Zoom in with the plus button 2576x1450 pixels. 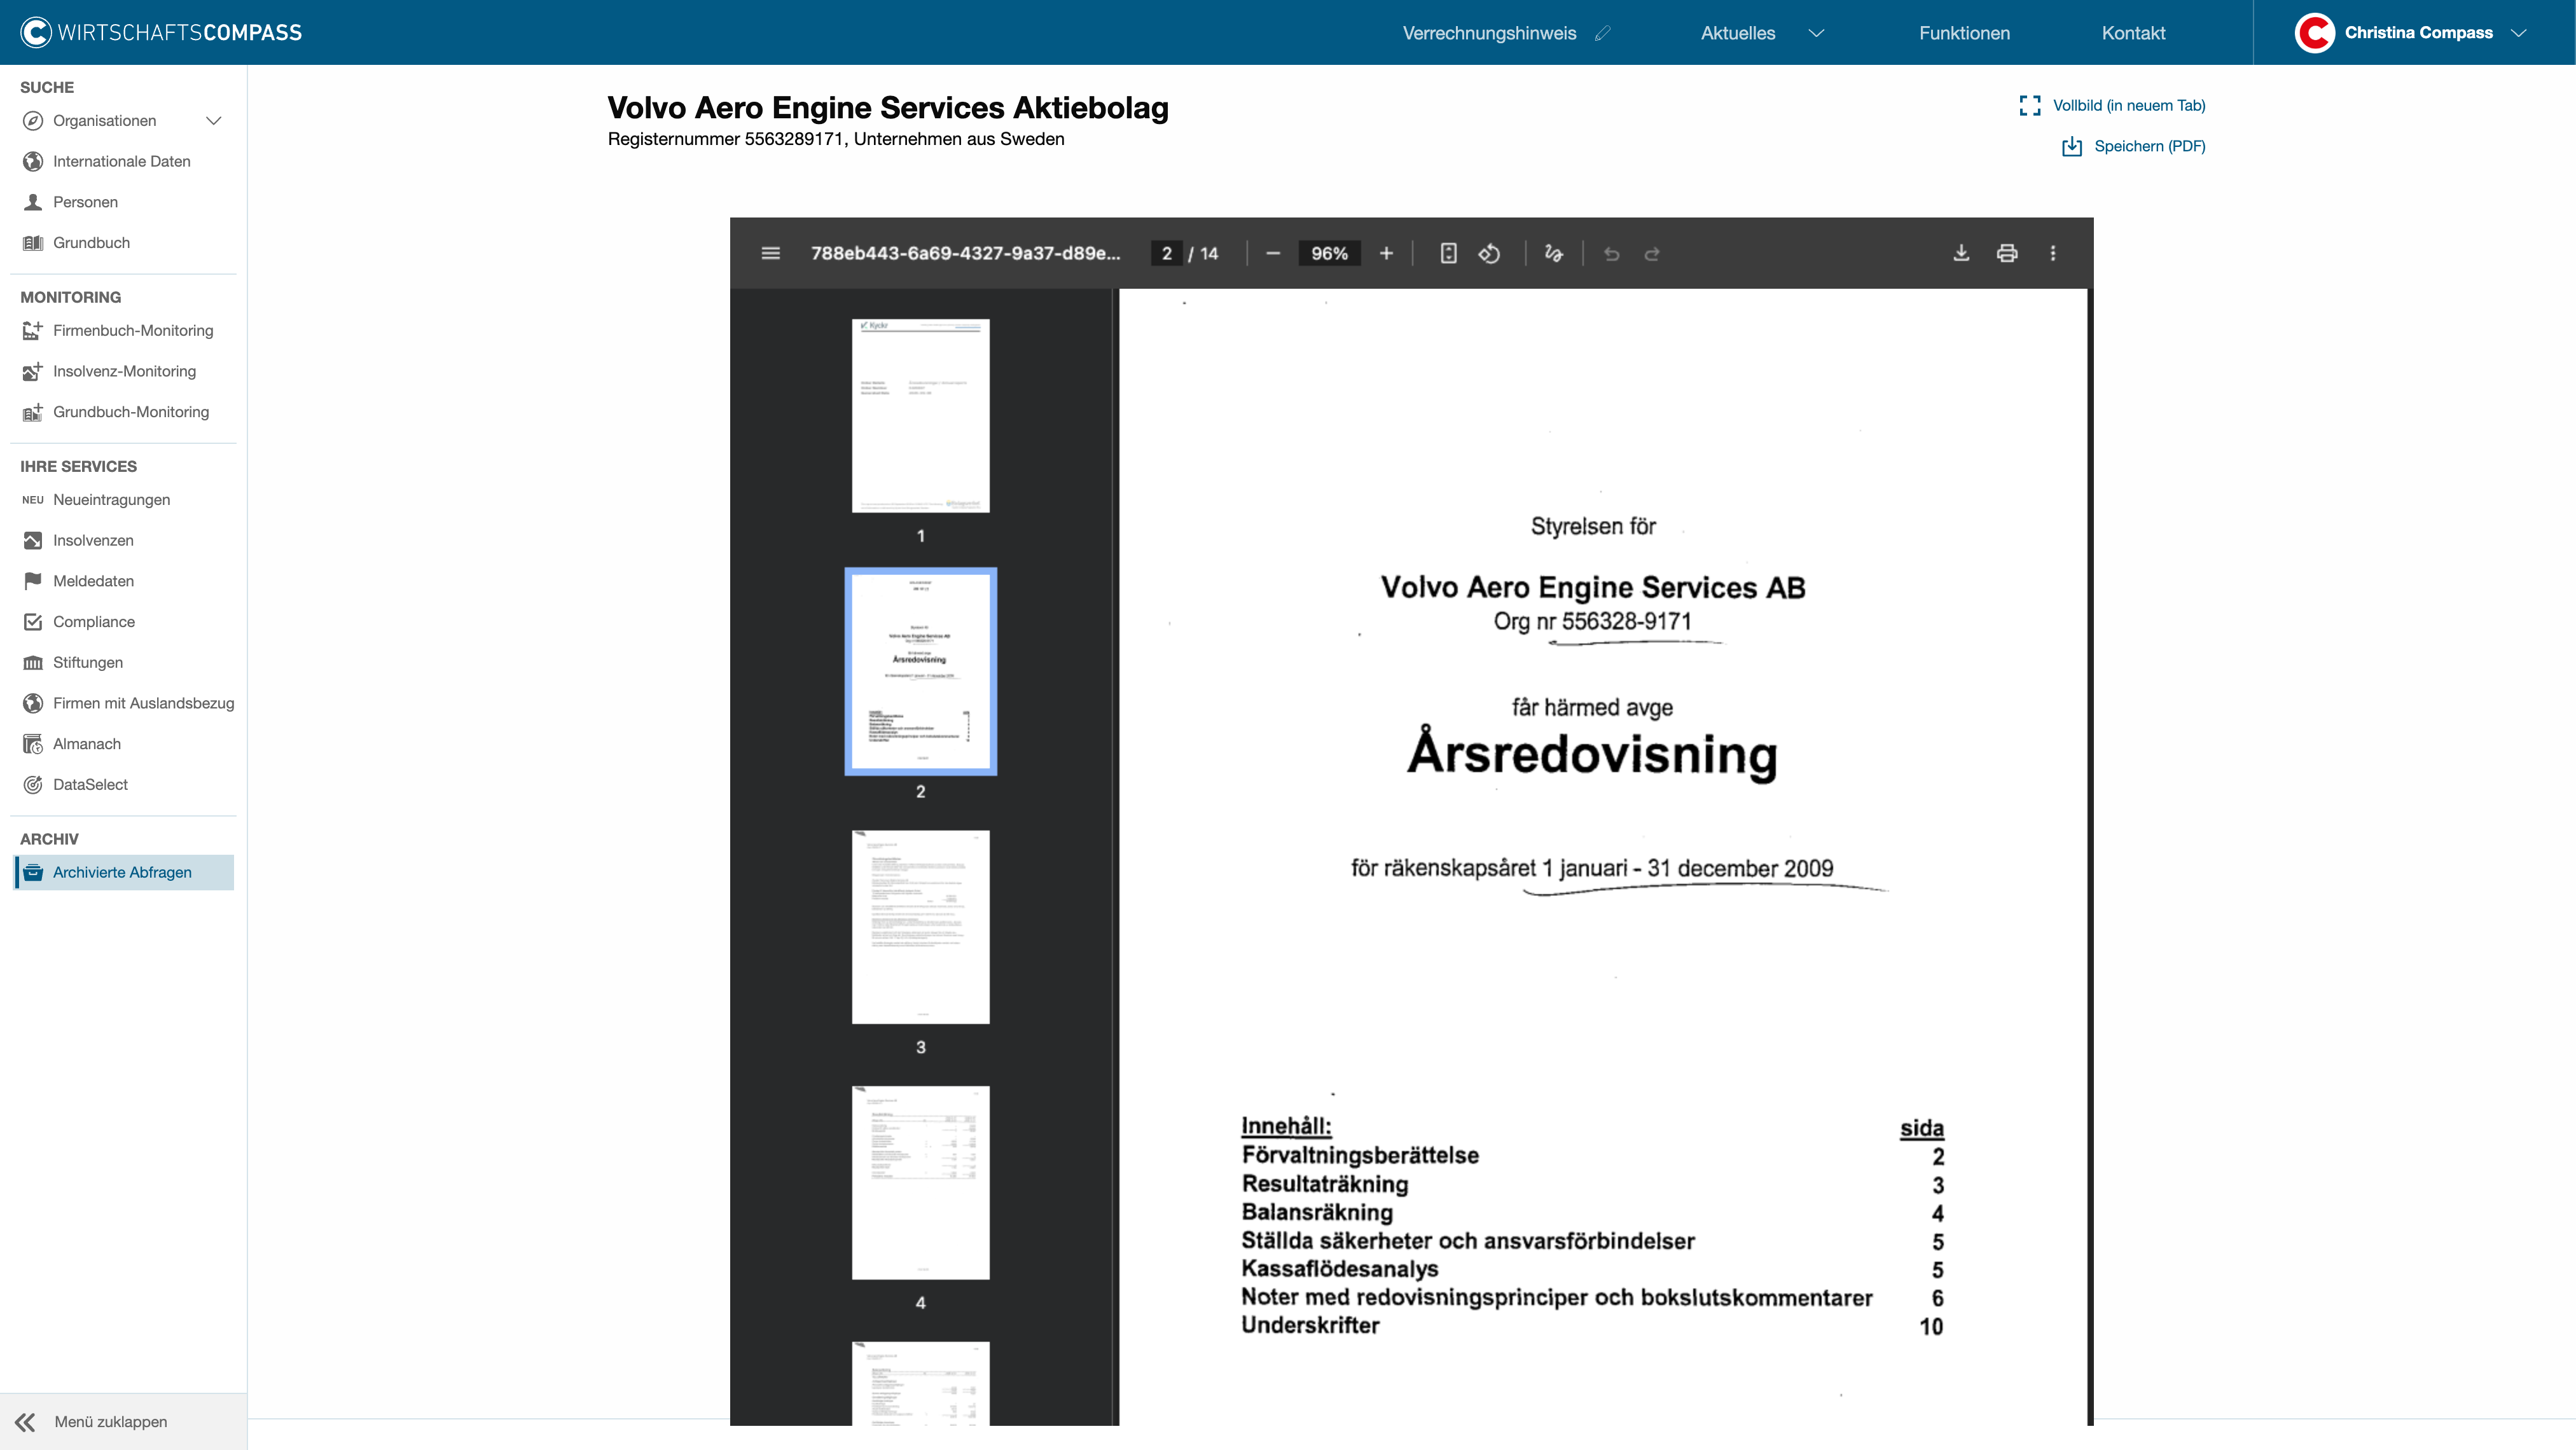coord(1386,253)
